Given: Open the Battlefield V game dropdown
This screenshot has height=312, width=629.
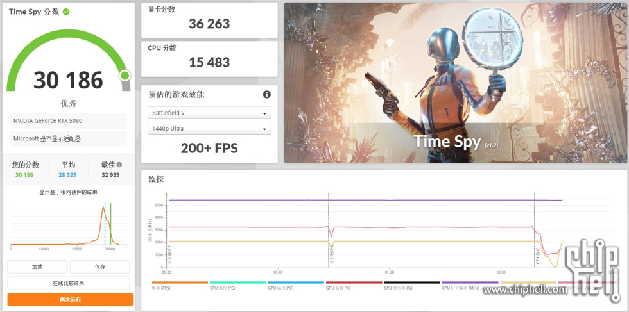Looking at the screenshot, I should click(x=209, y=113).
